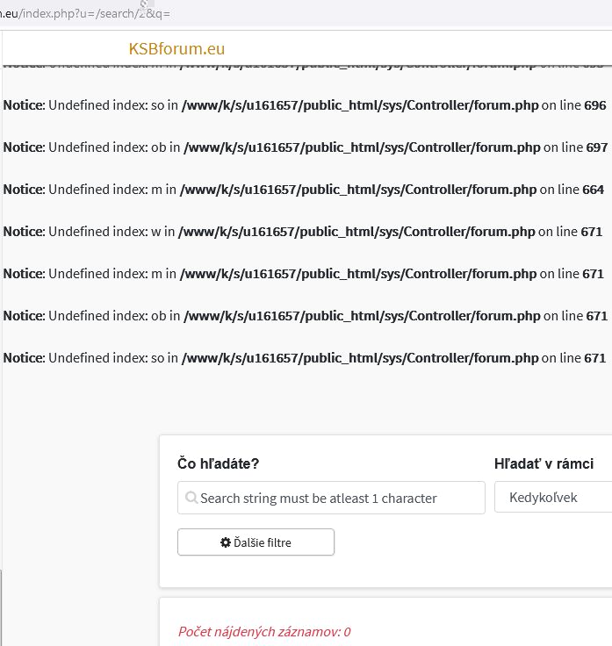
Task: Open the Ďalšie filtre options button
Action: tap(256, 542)
